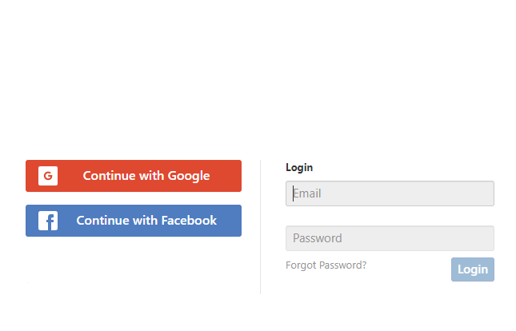Open the Forgot Password? link
Viewport: 516px width, 331px height.
click(326, 265)
